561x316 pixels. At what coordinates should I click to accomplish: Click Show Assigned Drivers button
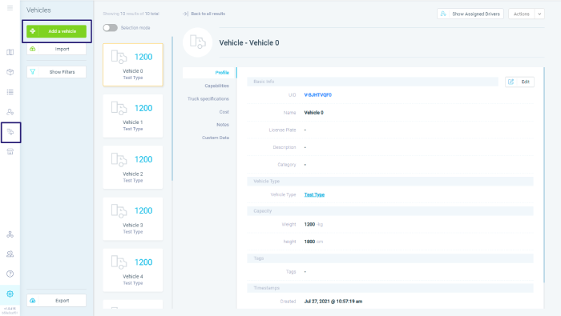(470, 14)
